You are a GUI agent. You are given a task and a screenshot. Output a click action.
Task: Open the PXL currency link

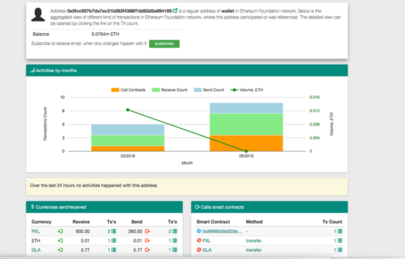coord(36,231)
